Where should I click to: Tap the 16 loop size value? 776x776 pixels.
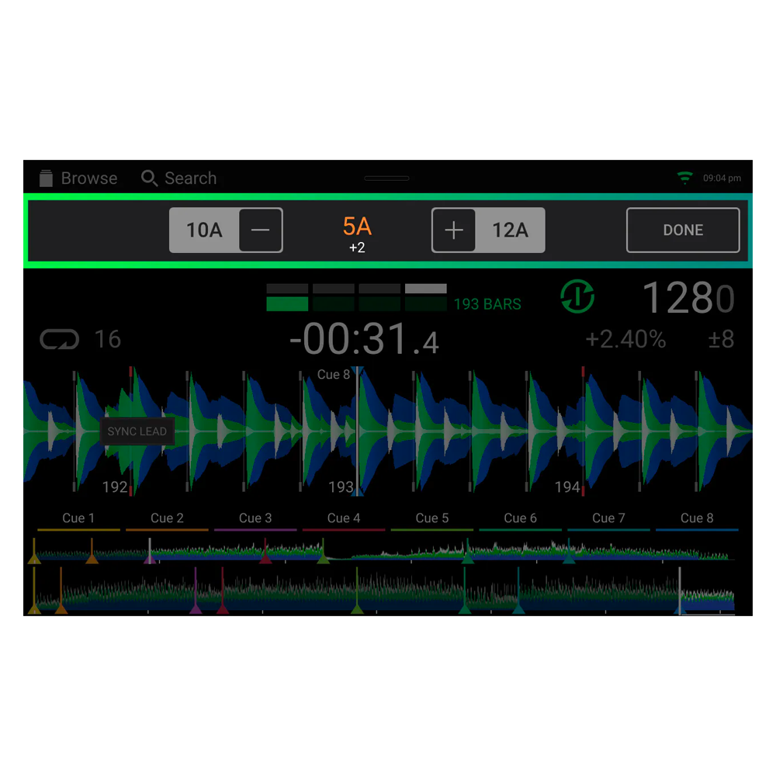pos(108,339)
